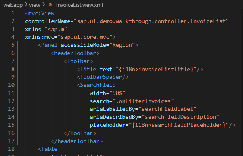The image size is (243, 156).
Task: Click the SearchField tag
Action: 96,85
